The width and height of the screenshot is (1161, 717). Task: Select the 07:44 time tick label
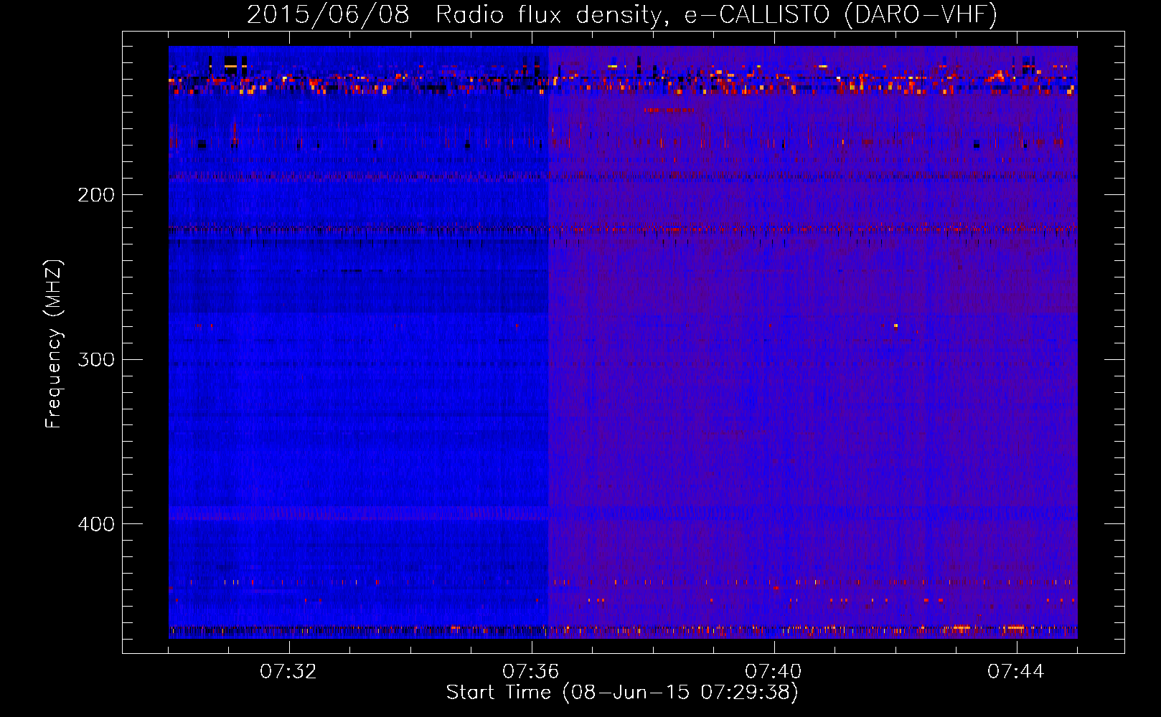pos(1016,672)
